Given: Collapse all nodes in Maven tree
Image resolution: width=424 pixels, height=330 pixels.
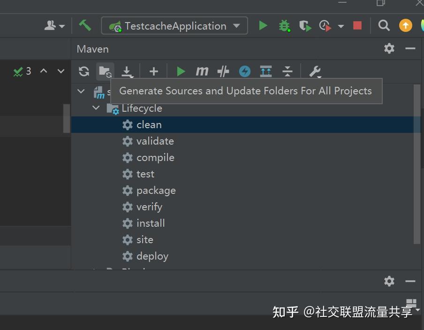Looking at the screenshot, I should pos(288,71).
